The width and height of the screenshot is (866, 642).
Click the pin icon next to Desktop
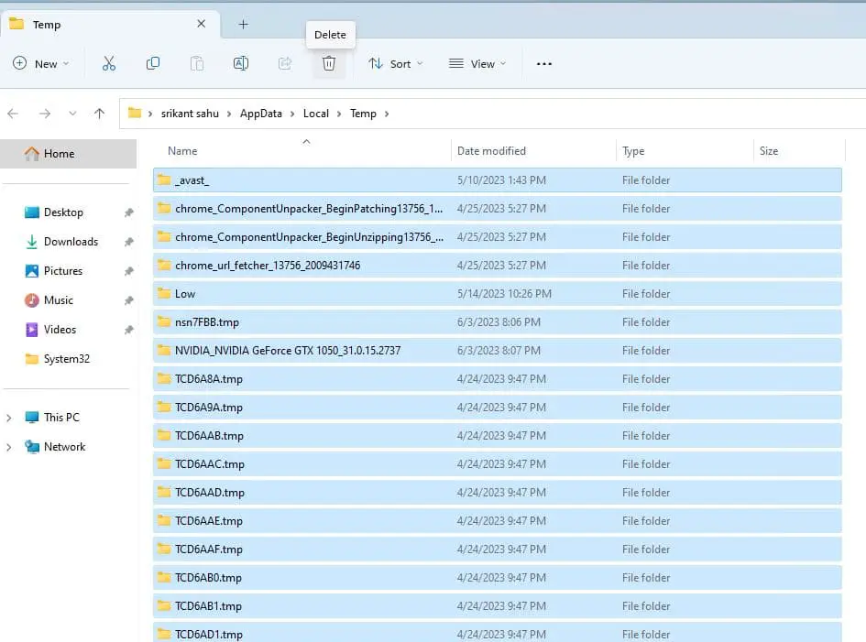pyautogui.click(x=128, y=212)
